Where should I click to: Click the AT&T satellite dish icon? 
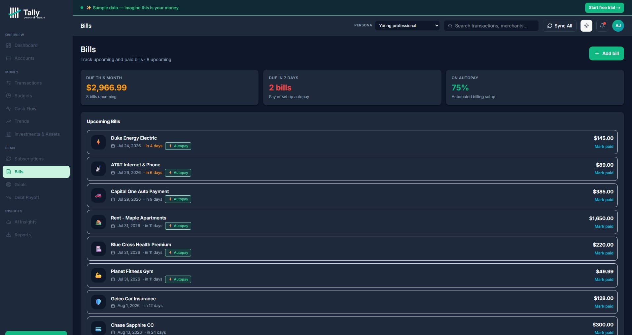[98, 169]
